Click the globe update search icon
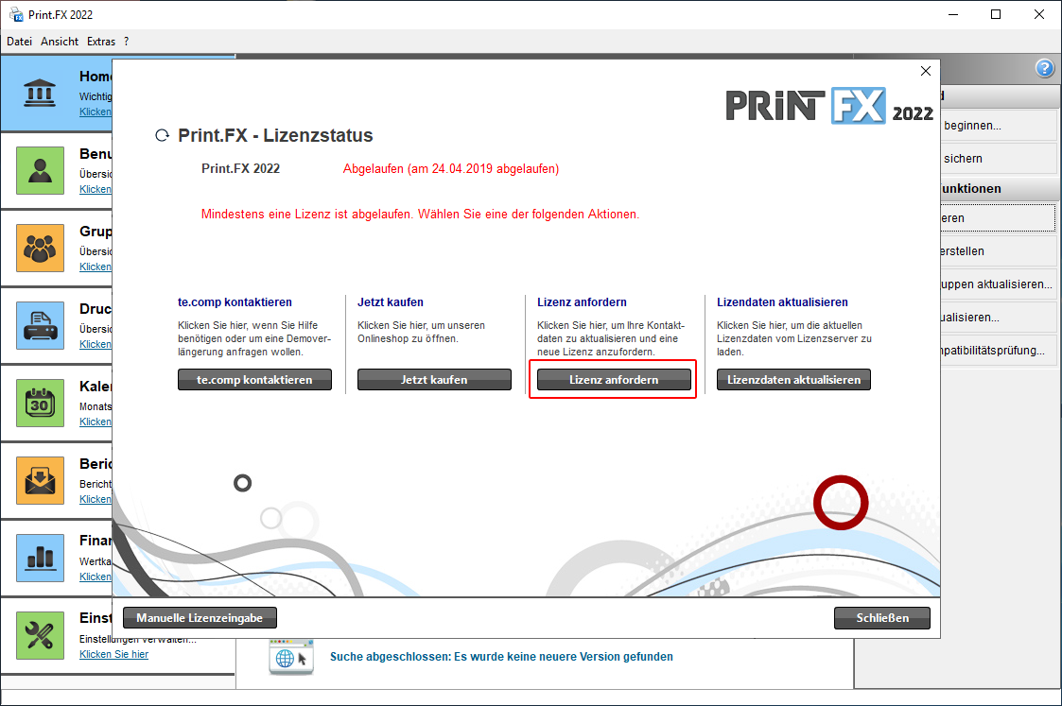Viewport: 1062px width, 706px height. click(291, 657)
